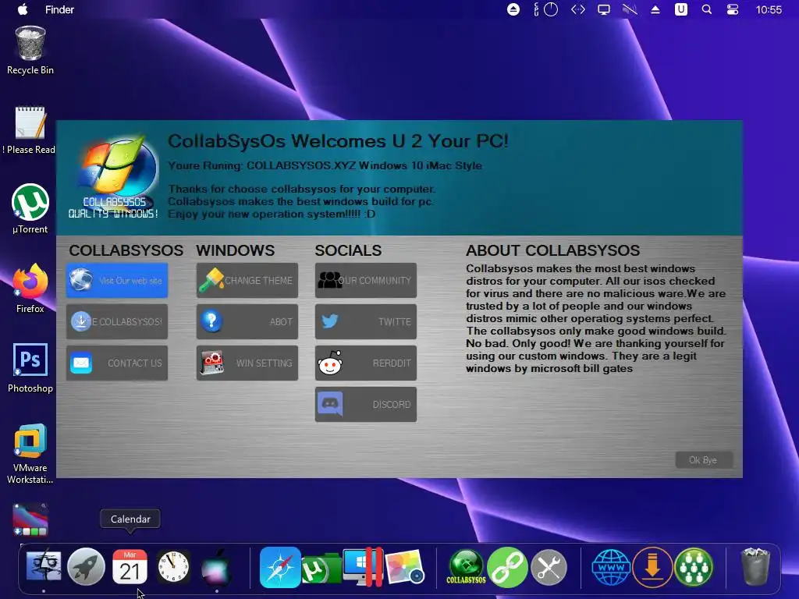The width and height of the screenshot is (799, 599).
Task: Open the '! Please Read' notepad icon
Action: click(x=30, y=130)
